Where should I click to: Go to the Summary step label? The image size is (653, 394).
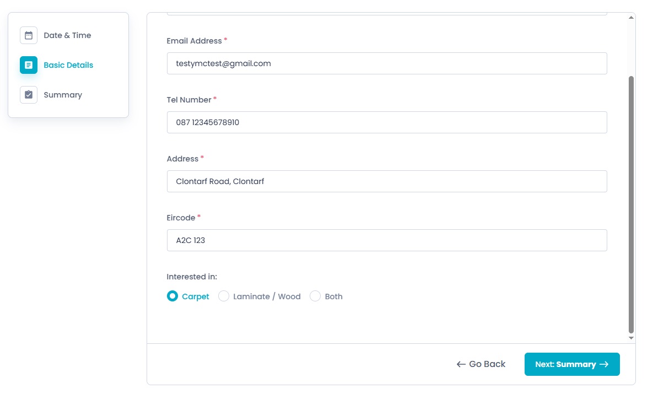[63, 95]
